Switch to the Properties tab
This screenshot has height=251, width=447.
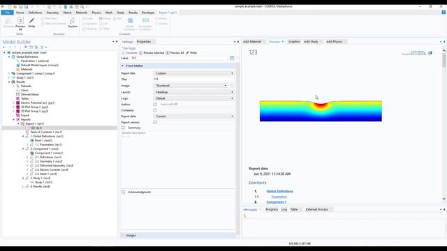coord(144,42)
